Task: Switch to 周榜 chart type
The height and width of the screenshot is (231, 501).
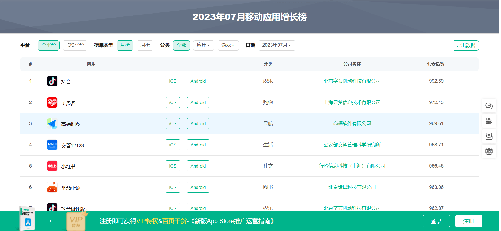Action: click(145, 45)
